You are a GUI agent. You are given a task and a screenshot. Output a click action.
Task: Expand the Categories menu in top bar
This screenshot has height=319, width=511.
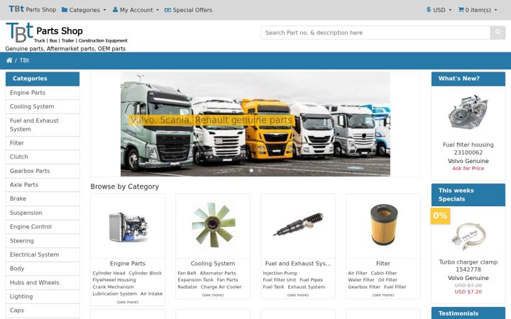coord(84,10)
